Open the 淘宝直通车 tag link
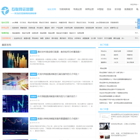 [x=16, y=33]
